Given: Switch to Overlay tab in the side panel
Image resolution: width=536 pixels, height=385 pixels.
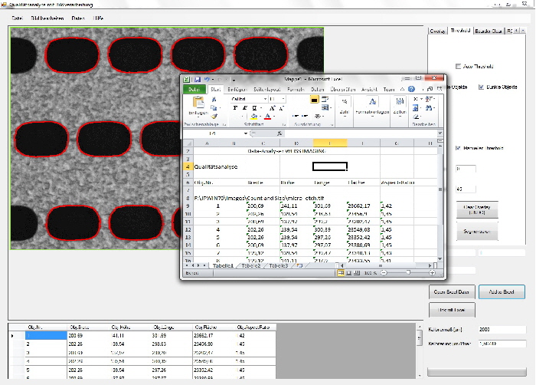Looking at the screenshot, I should click(x=437, y=31).
